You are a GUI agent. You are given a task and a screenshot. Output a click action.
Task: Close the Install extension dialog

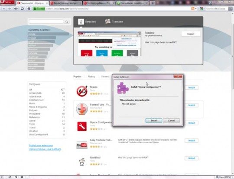click(x=178, y=76)
